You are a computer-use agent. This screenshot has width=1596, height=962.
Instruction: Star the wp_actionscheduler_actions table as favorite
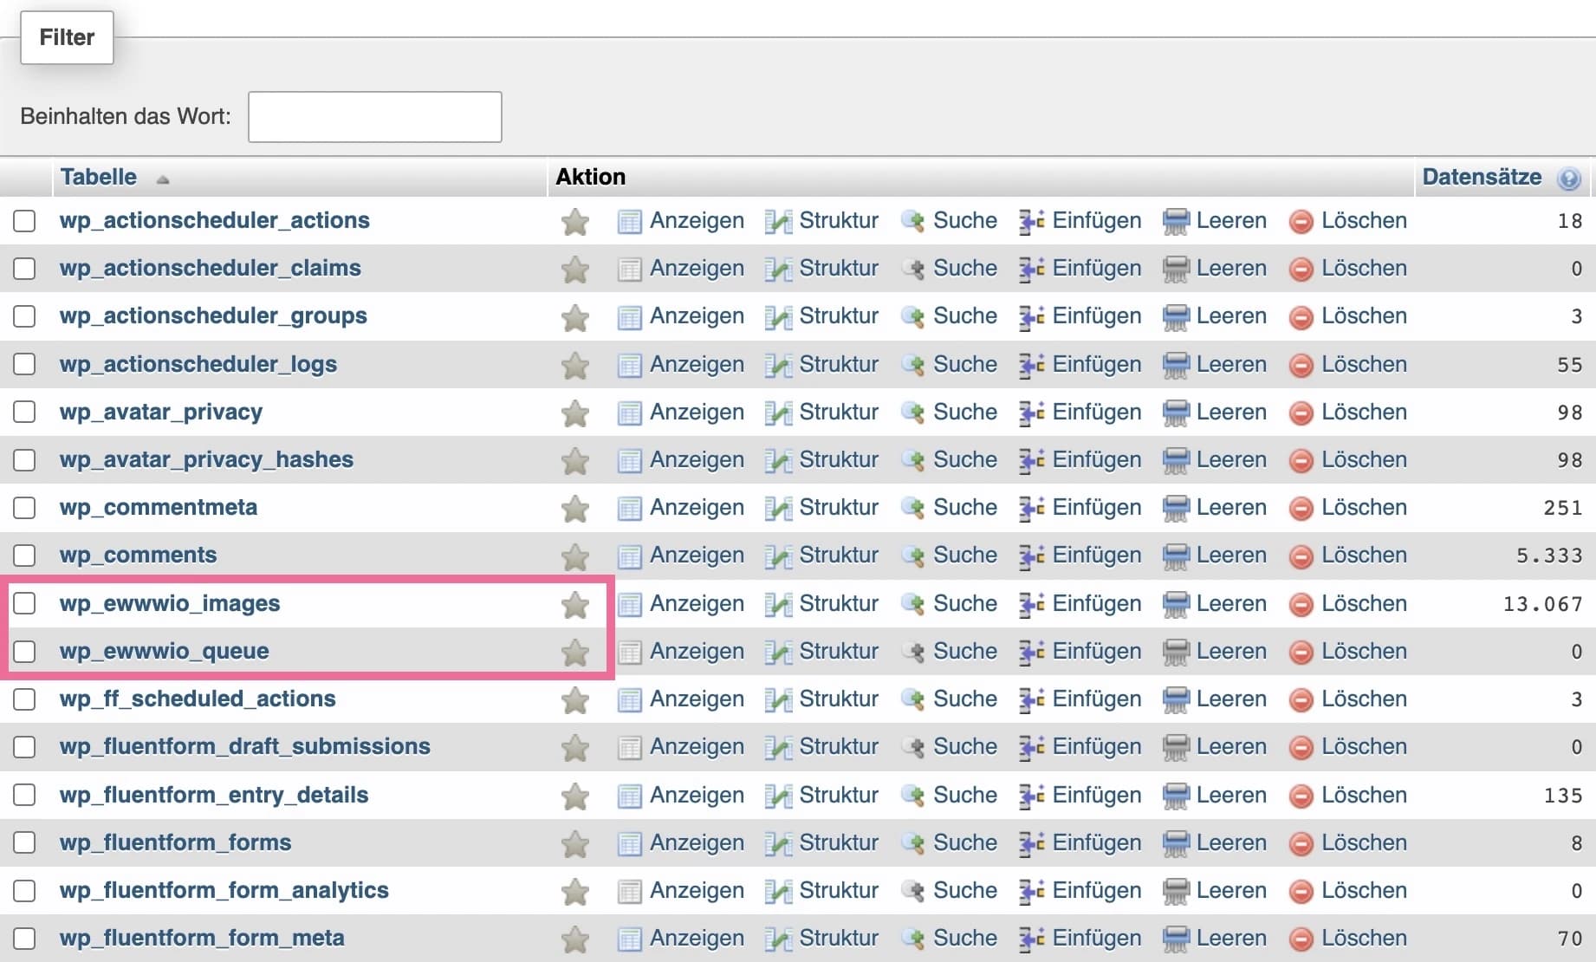pyautogui.click(x=574, y=222)
